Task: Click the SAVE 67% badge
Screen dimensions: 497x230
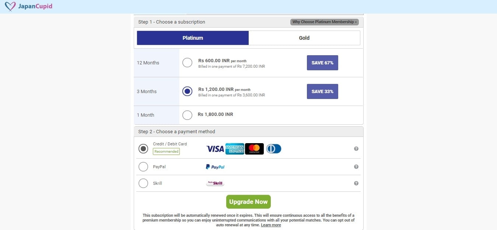Action: (322, 63)
